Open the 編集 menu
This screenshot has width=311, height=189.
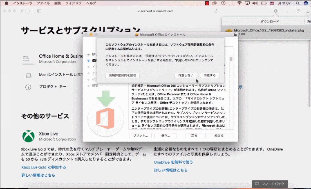pos(58,3)
